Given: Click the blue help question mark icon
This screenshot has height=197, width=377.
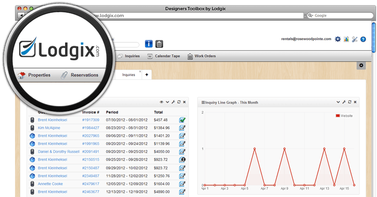Looking at the screenshot, I should click(x=363, y=39).
